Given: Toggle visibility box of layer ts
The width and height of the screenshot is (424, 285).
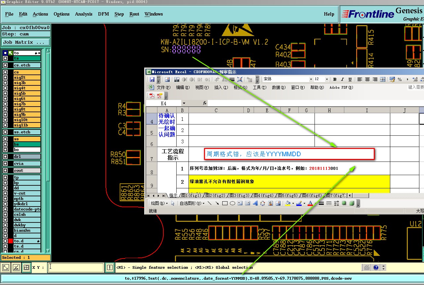Looking at the screenshot, I should click(5, 58).
